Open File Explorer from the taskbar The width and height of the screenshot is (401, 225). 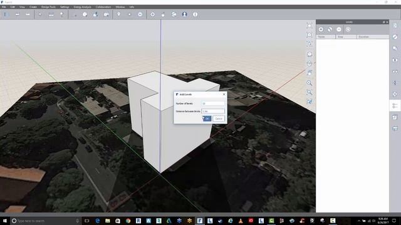click(108, 221)
